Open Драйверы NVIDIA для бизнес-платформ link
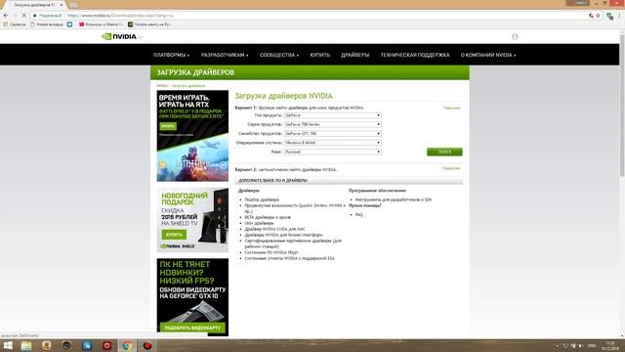Screen dimensions: 625x352 [x=283, y=235]
